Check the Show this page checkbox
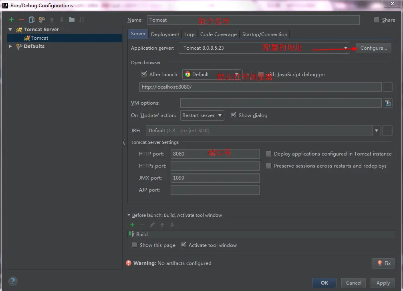Image resolution: width=403 pixels, height=291 pixels. pos(135,245)
